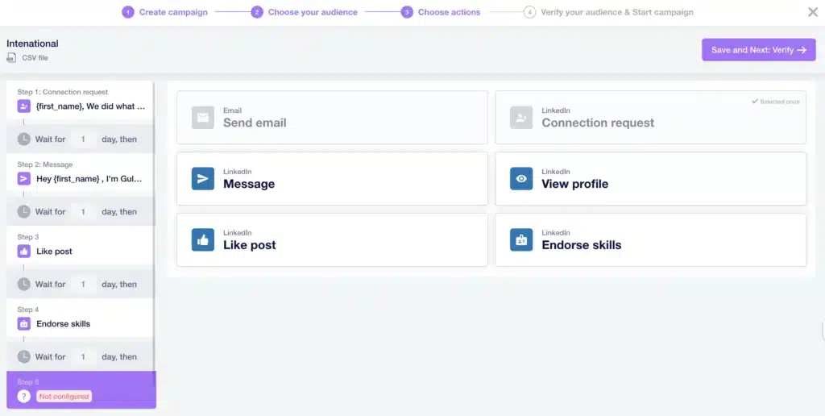
Task: Click Save and Next: Verify button
Action: (758, 50)
